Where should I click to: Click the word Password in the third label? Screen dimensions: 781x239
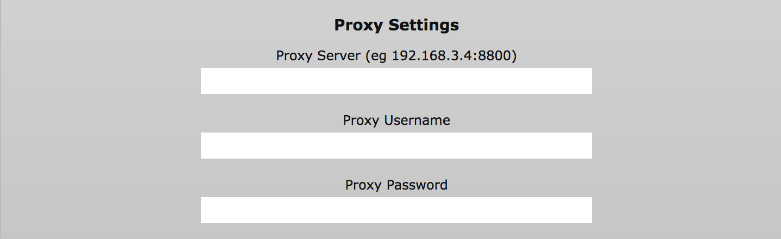pyautogui.click(x=417, y=185)
